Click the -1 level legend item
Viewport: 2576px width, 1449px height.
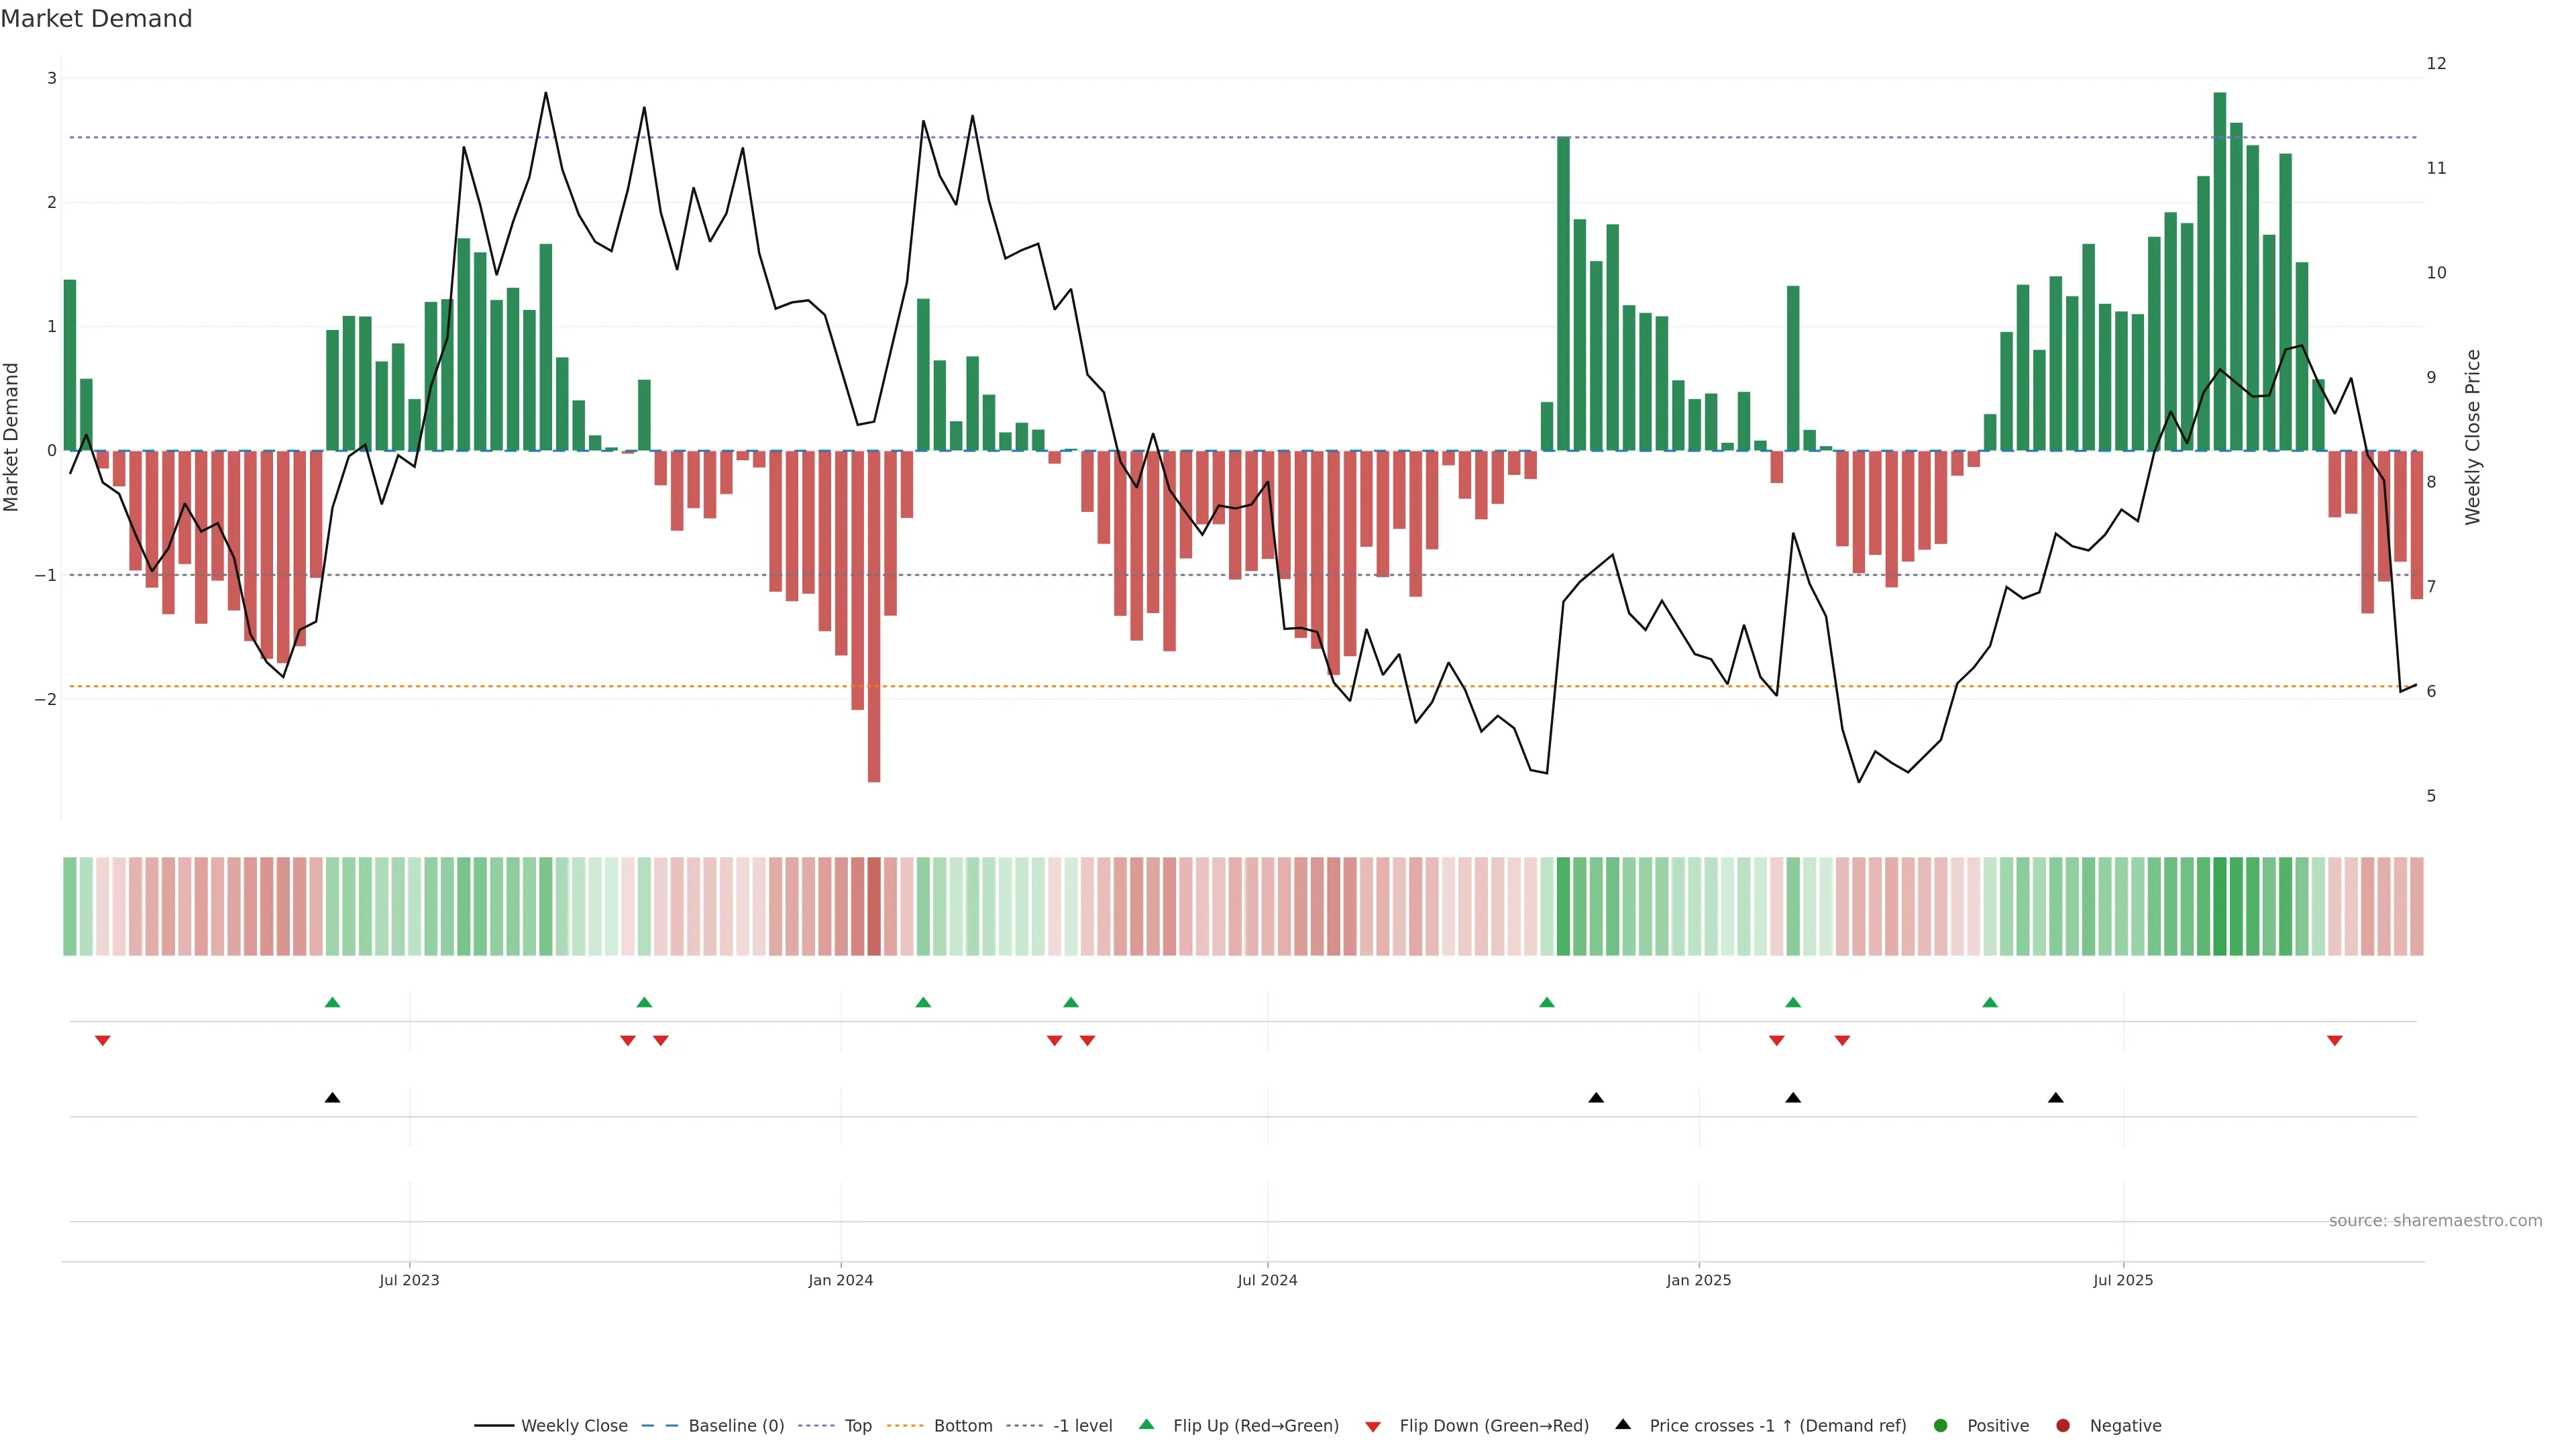pyautogui.click(x=1082, y=1426)
